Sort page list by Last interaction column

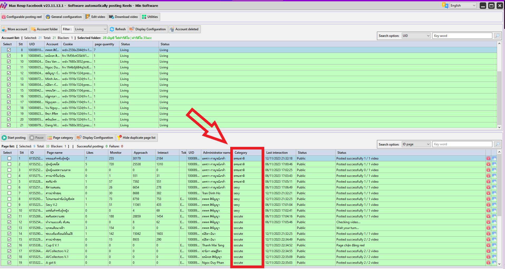pos(280,153)
